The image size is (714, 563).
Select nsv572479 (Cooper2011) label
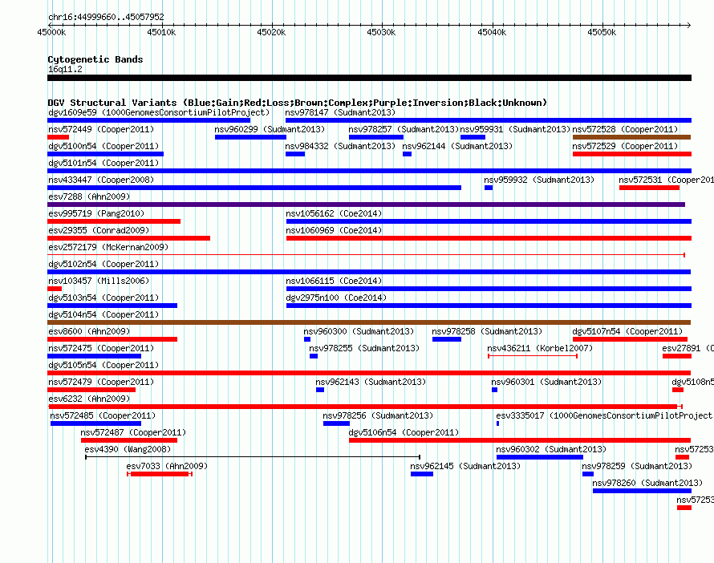[101, 382]
